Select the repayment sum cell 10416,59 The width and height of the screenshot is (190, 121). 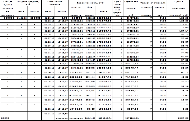coord(62,114)
